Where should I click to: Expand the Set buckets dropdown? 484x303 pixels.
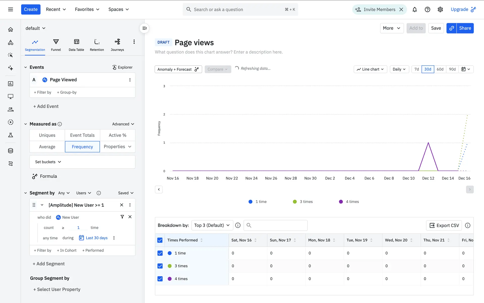tap(48, 162)
